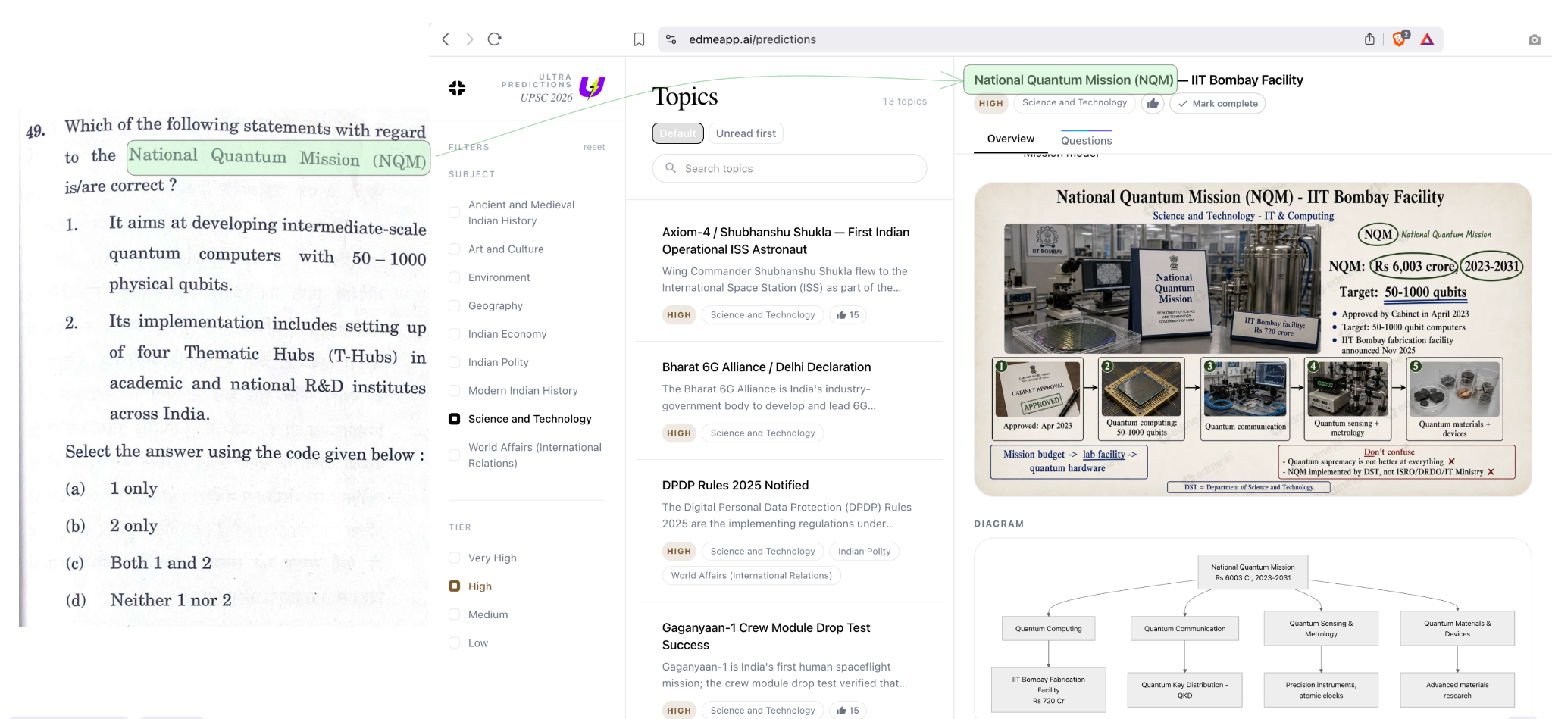Click the 'Quantum Materials & Devices' diagram node

pyautogui.click(x=1457, y=629)
